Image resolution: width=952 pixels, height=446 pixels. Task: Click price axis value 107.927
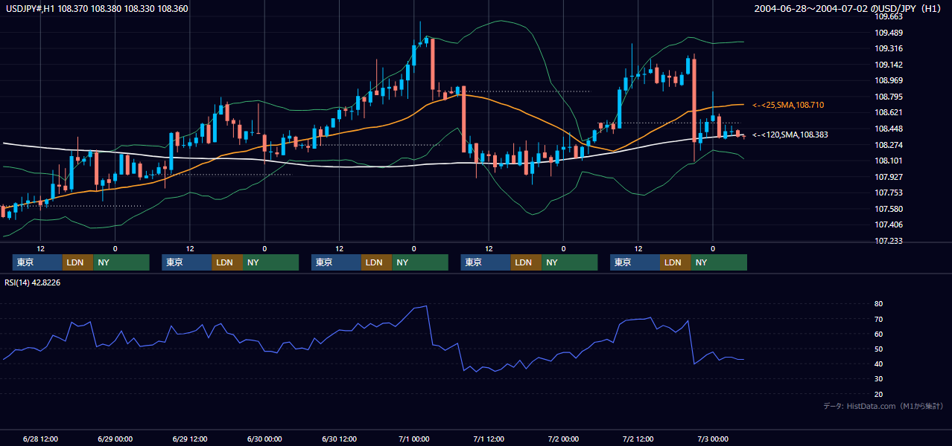click(x=889, y=177)
